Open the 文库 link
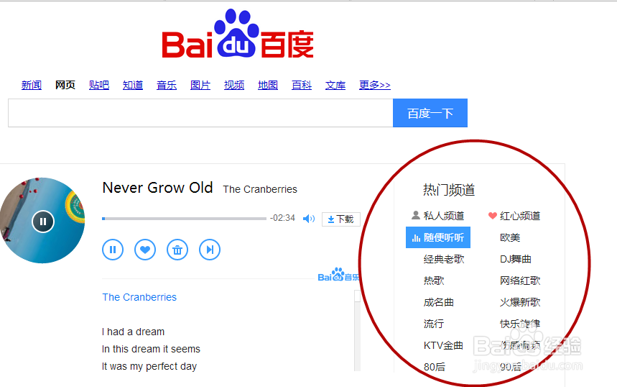This screenshot has height=387, width=617. (335, 85)
